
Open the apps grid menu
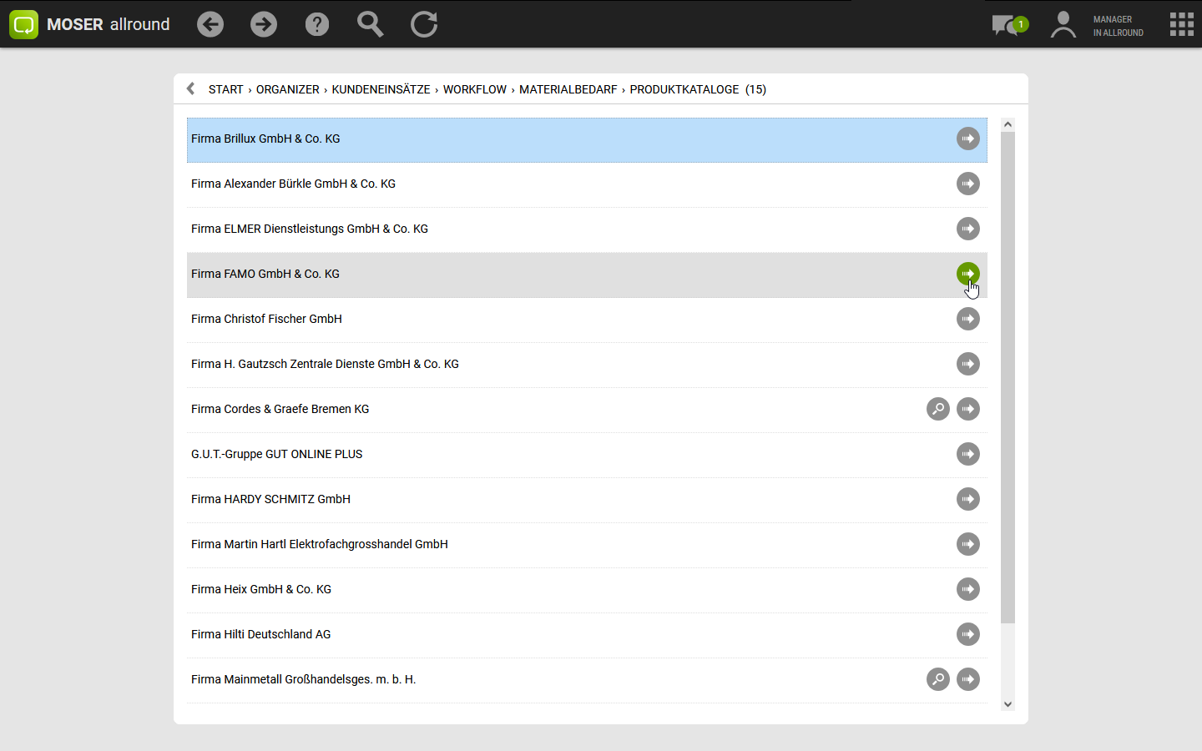1181,24
